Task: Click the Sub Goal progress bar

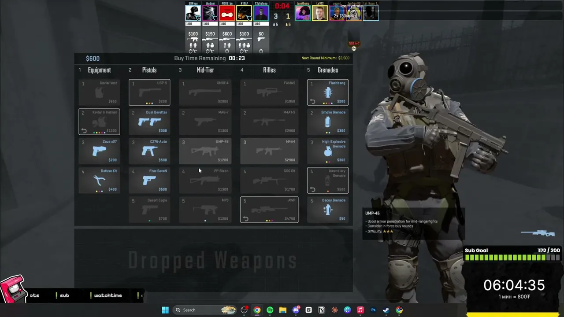Action: [512, 258]
